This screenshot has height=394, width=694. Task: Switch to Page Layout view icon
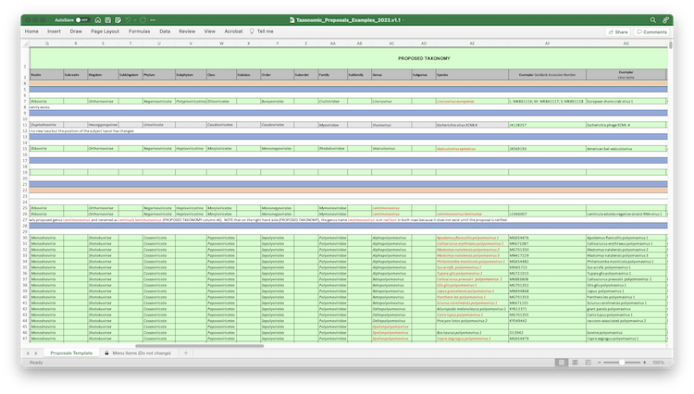pyautogui.click(x=576, y=363)
